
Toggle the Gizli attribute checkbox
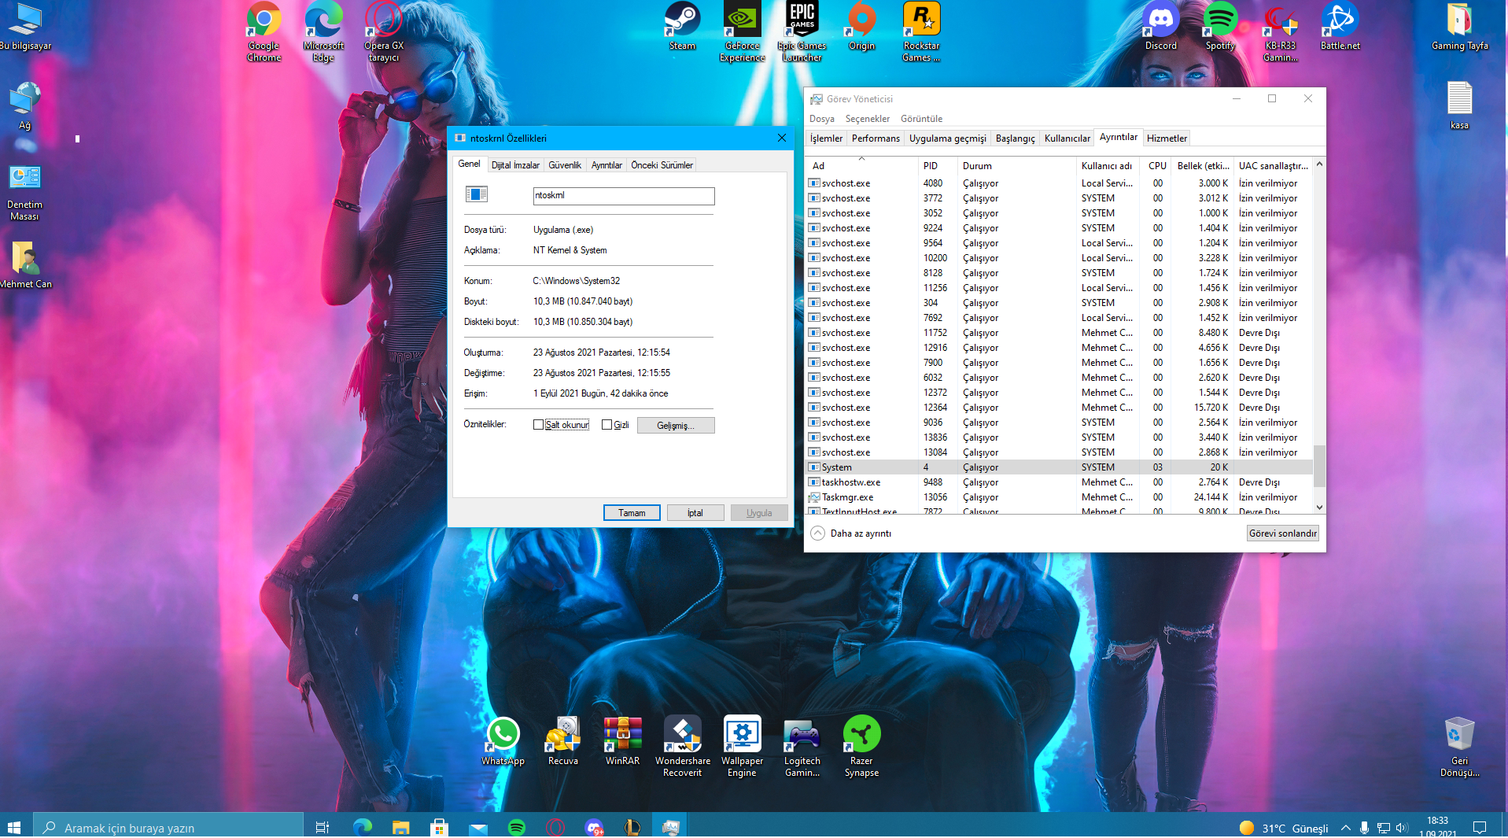[x=607, y=425]
